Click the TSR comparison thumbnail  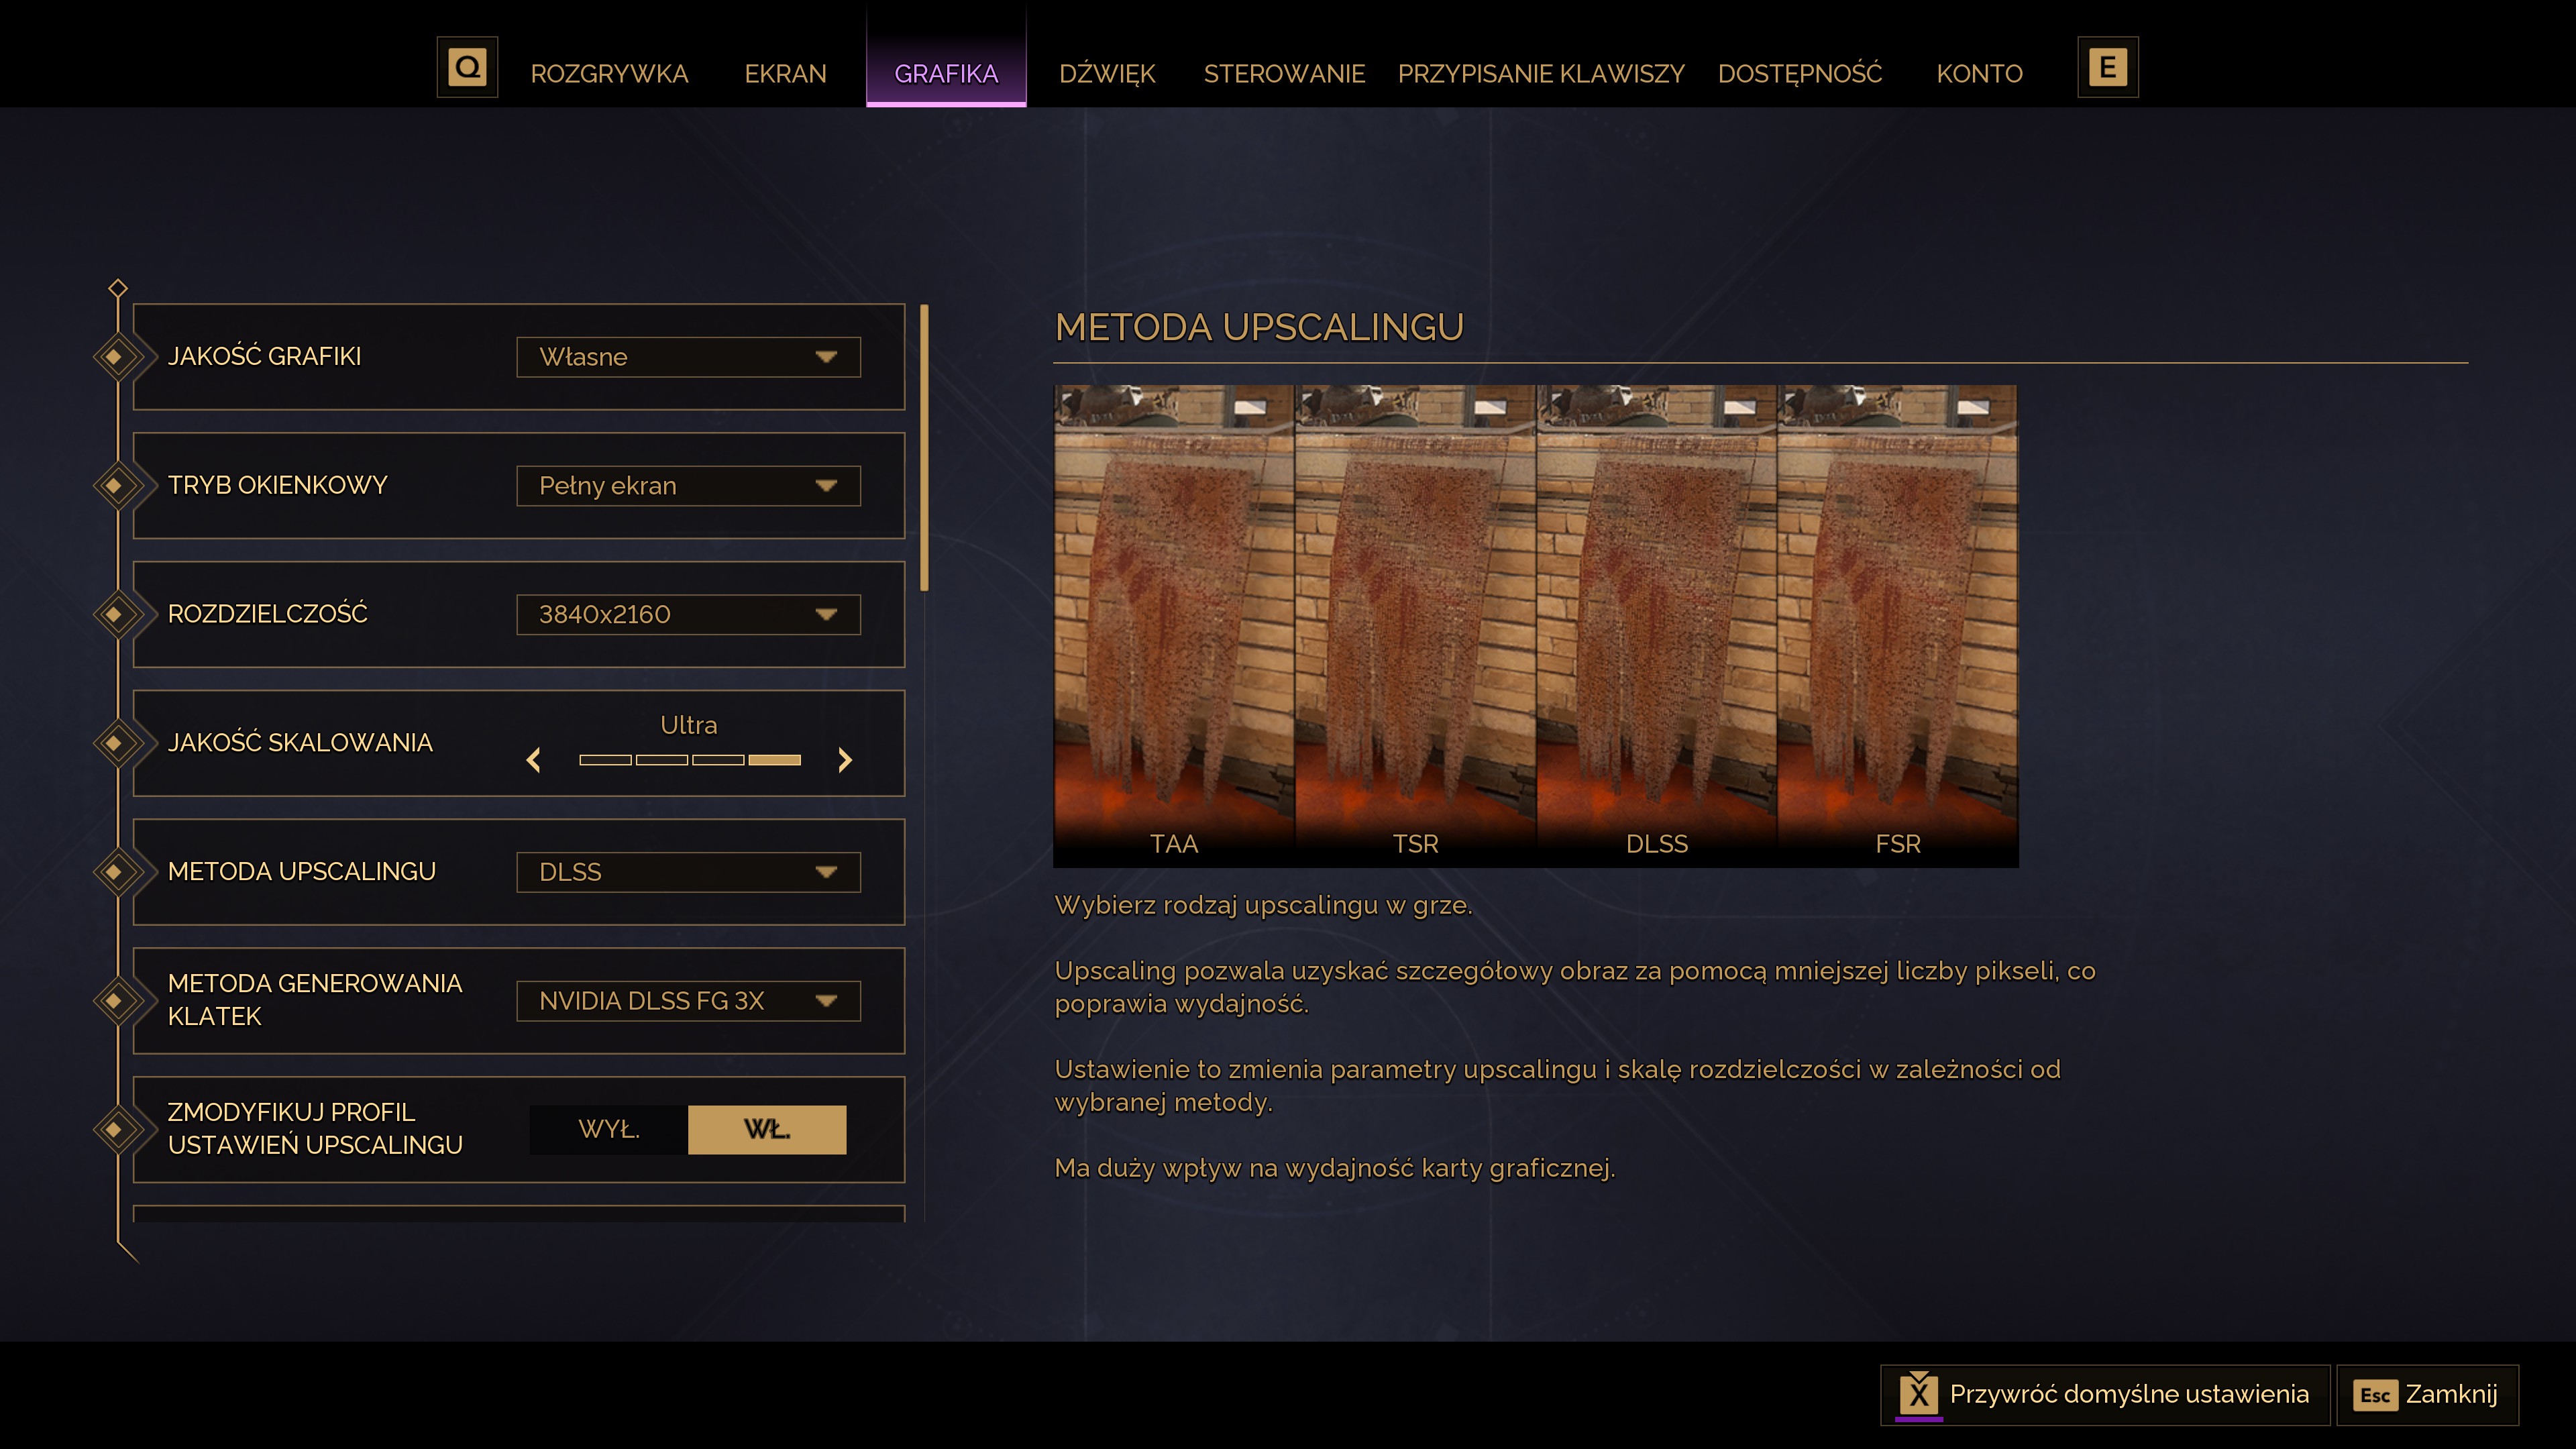coord(1415,625)
